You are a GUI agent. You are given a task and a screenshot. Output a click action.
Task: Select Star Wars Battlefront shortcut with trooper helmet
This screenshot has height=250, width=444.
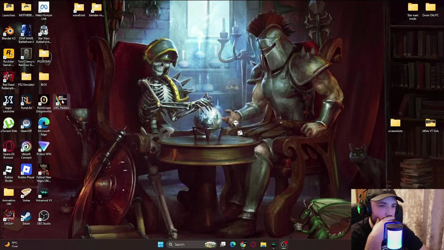point(44,34)
